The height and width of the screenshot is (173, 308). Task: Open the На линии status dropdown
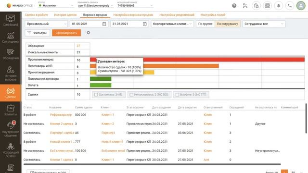[56, 5]
